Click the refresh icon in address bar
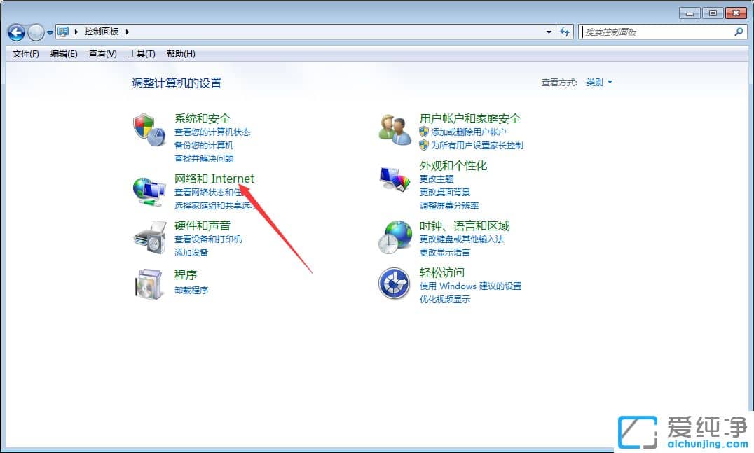Image resolution: width=754 pixels, height=453 pixels. click(x=565, y=32)
